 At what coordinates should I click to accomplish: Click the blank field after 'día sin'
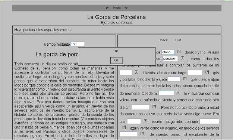tap(141, 107)
